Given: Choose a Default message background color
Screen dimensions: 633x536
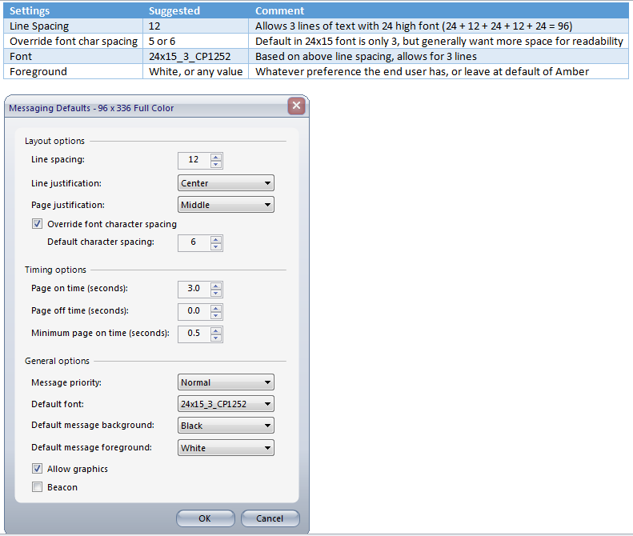Looking at the screenshot, I should (226, 426).
